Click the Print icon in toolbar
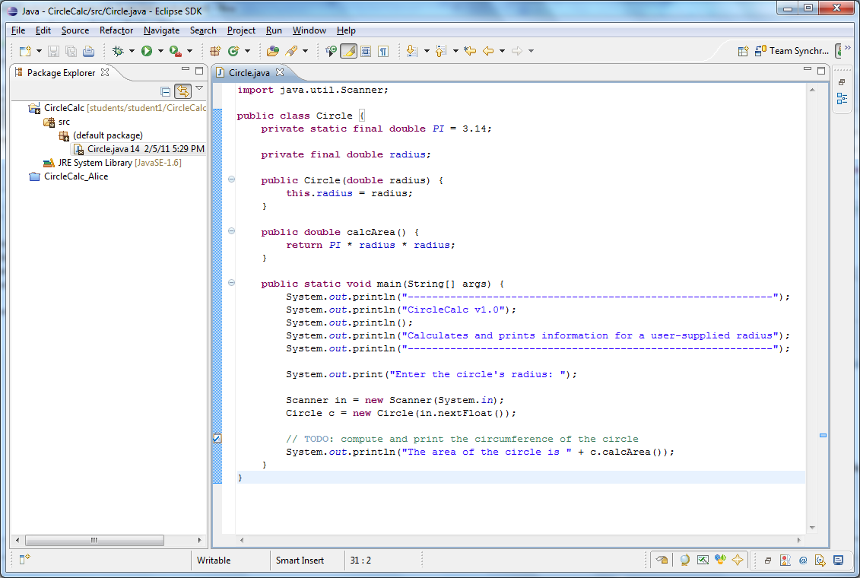Image resolution: width=860 pixels, height=578 pixels. click(x=88, y=51)
